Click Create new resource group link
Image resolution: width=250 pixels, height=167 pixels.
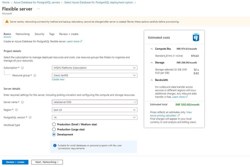click(x=58, y=79)
